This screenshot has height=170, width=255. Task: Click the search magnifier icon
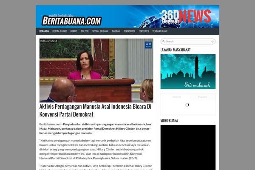[164, 42]
